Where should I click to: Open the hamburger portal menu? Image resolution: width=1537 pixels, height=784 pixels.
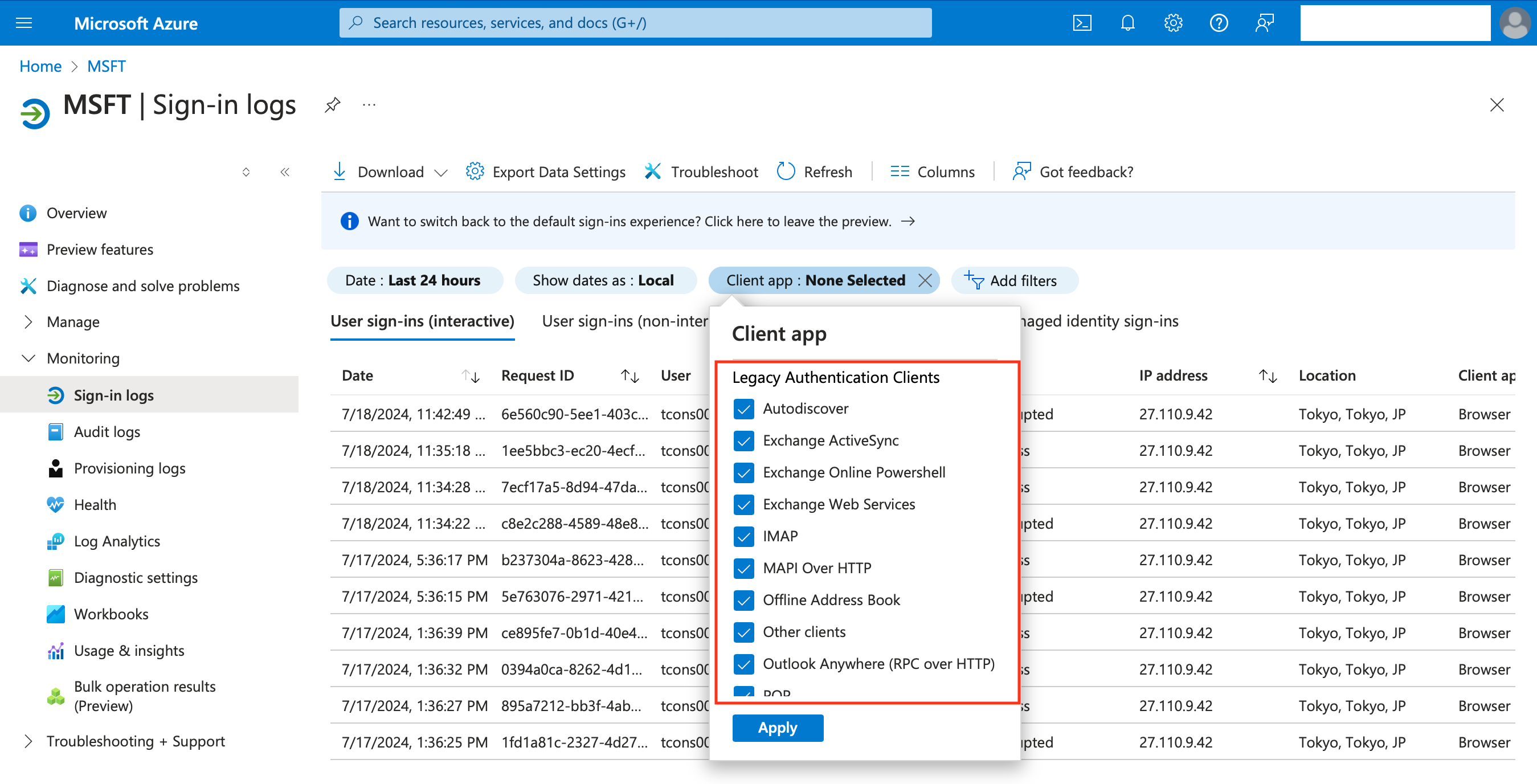point(24,23)
